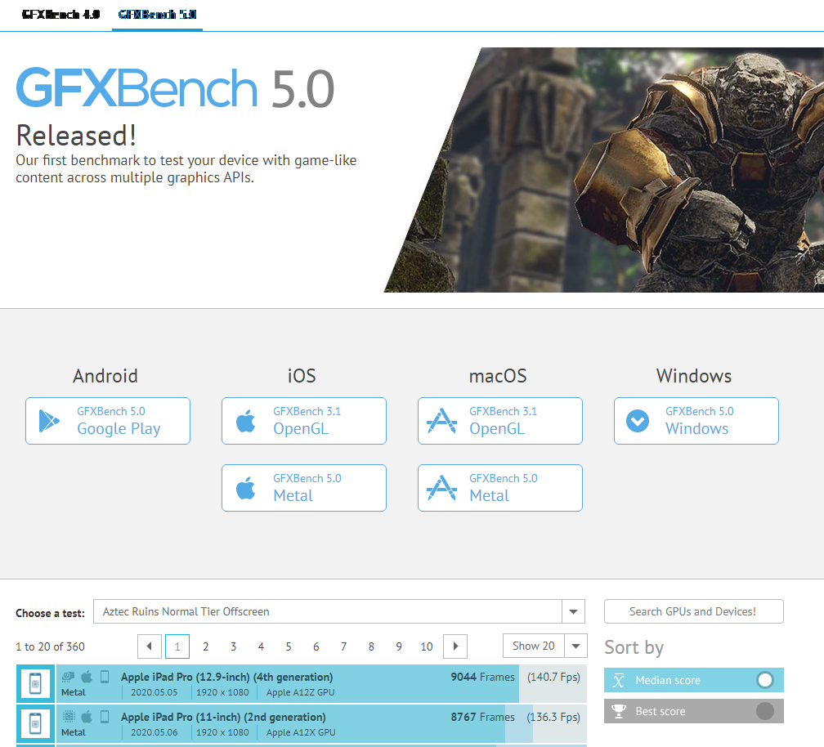Go to results page 5
This screenshot has width=824, height=747.
click(289, 646)
